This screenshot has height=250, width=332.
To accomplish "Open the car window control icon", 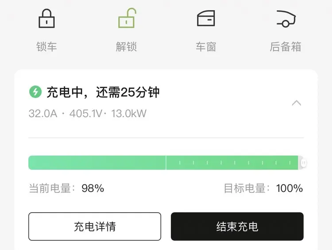I will tap(206, 18).
